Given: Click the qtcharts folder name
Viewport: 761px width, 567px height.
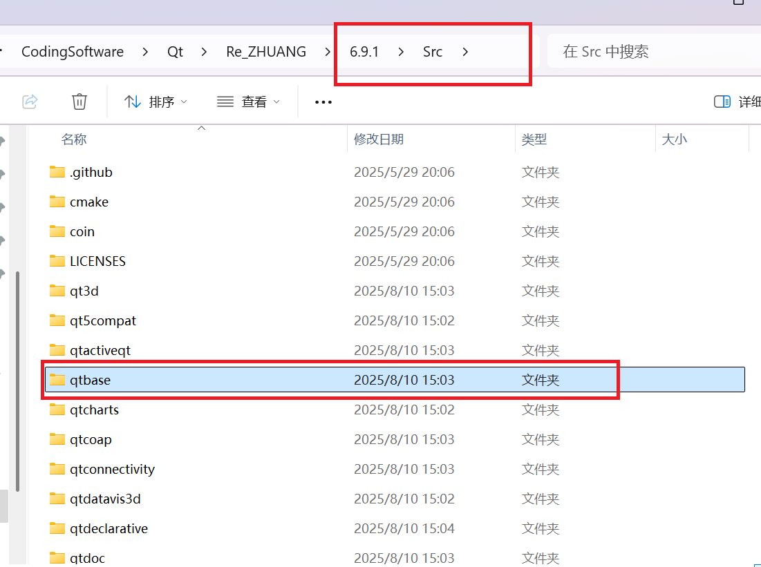Looking at the screenshot, I should (94, 410).
